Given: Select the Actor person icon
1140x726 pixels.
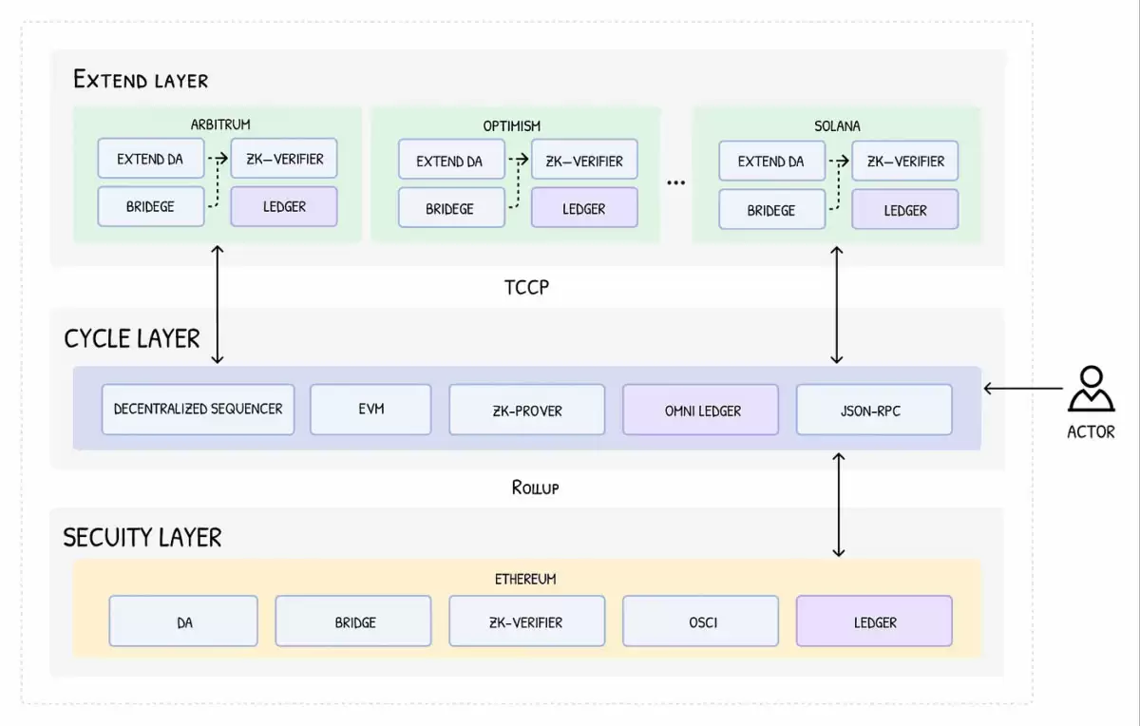Looking at the screenshot, I should coord(1091,392).
